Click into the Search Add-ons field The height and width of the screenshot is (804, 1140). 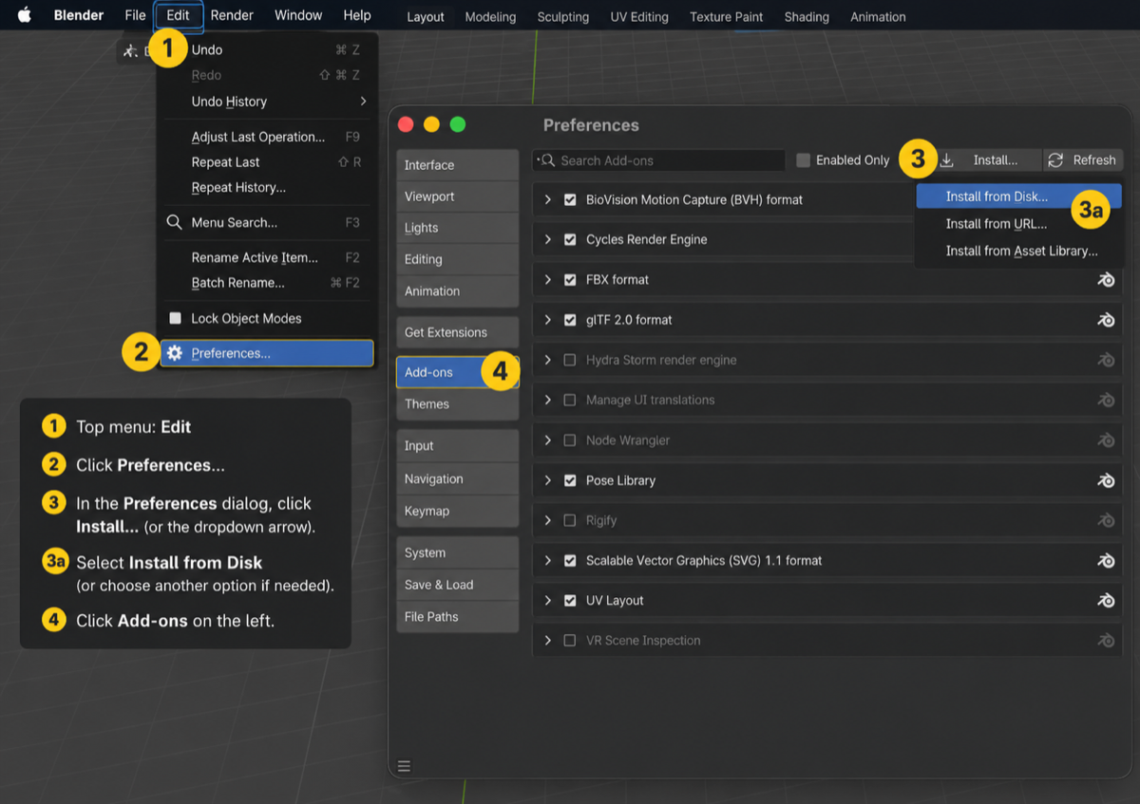point(658,160)
